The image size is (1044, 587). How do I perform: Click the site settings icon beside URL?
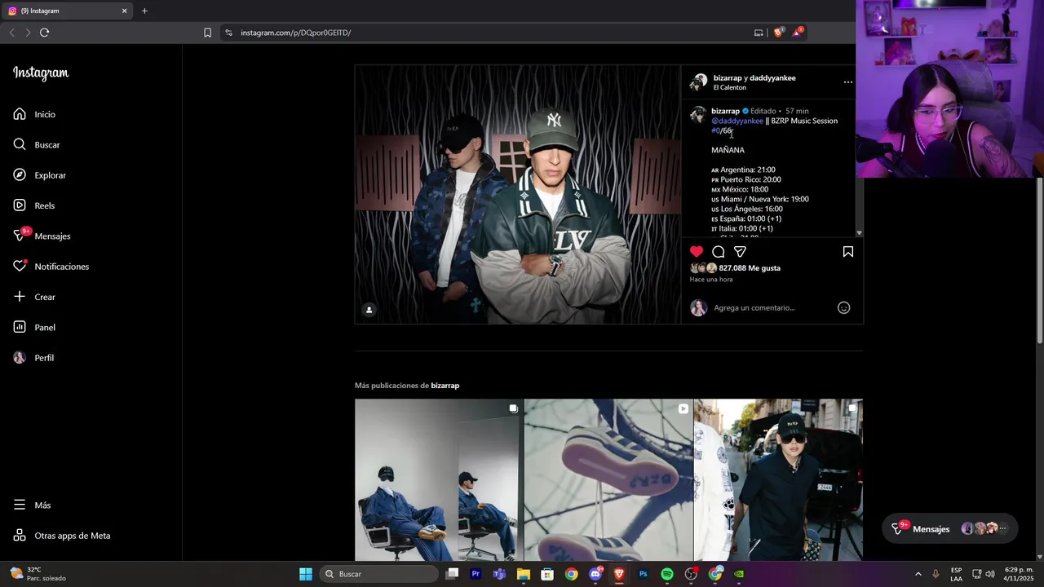[x=228, y=33]
